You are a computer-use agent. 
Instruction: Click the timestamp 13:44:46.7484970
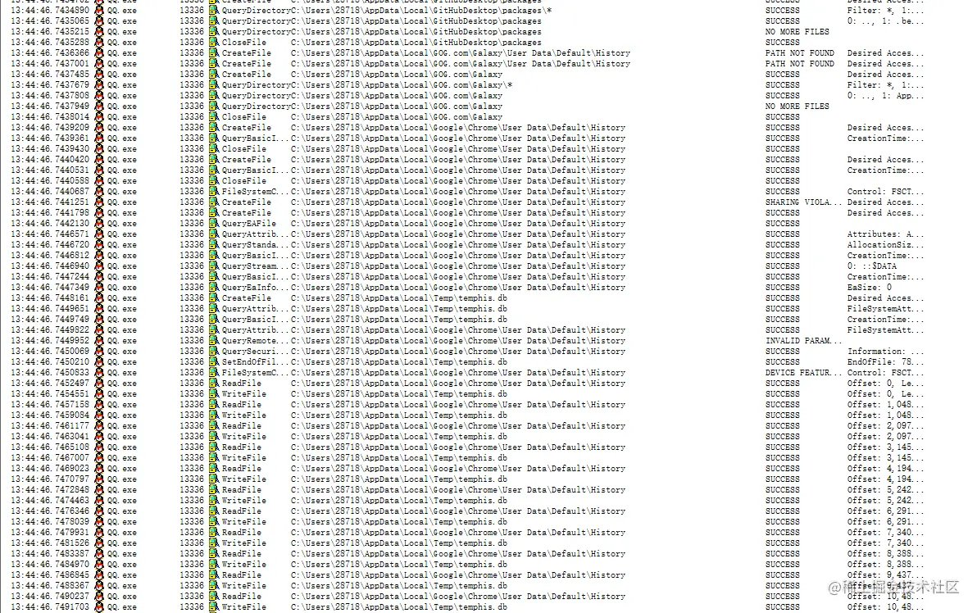pos(50,565)
